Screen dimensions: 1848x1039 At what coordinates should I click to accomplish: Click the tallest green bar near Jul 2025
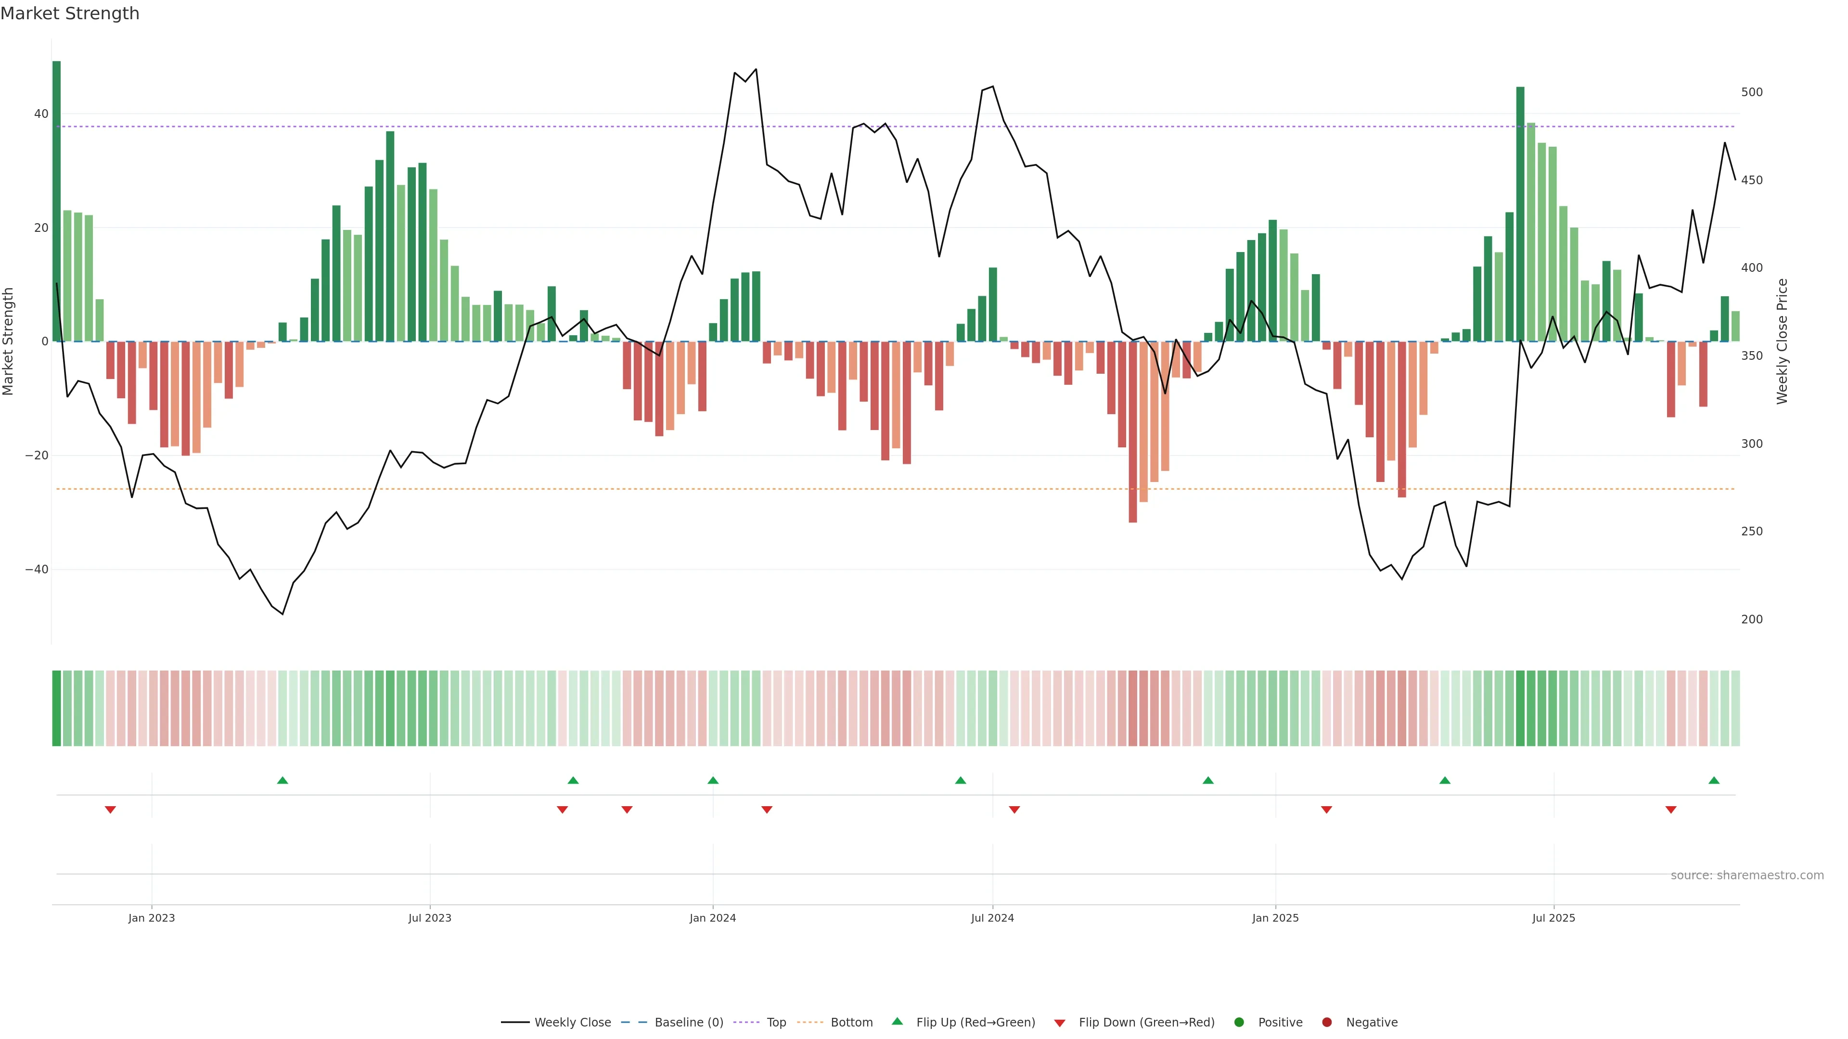pos(1520,215)
